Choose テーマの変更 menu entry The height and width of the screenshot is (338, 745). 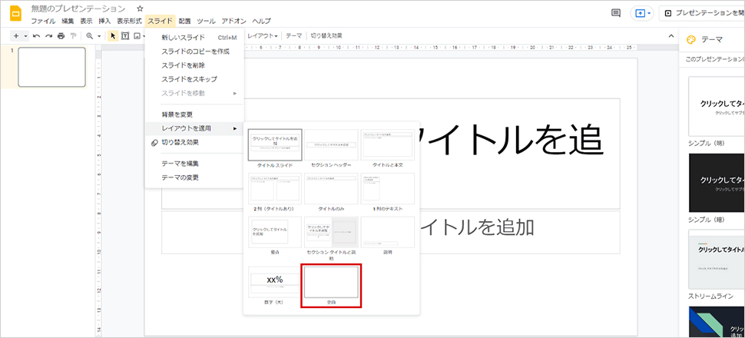[194, 177]
